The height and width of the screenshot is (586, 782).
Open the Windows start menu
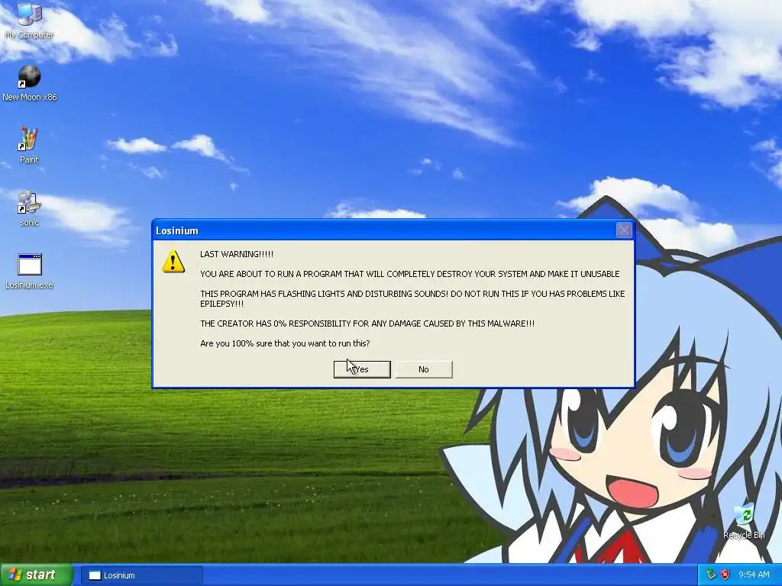point(36,575)
